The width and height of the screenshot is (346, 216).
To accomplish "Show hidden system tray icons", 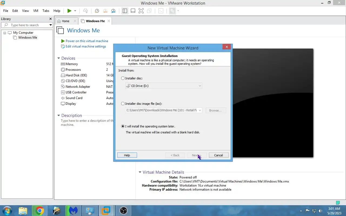I will pyautogui.click(x=301, y=211).
